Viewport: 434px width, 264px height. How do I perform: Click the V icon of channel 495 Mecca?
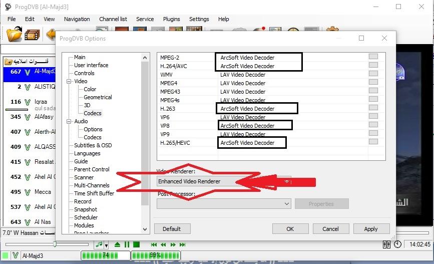point(27,192)
